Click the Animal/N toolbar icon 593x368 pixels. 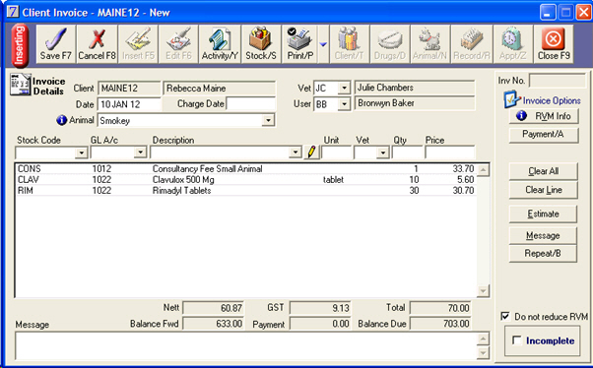point(430,44)
